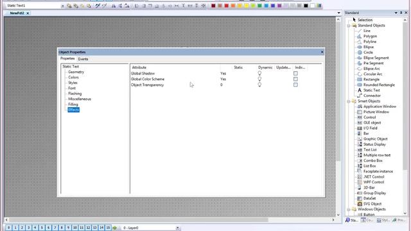411x231 pixels.
Task: Select the Picture Window smart object
Action: point(376,112)
